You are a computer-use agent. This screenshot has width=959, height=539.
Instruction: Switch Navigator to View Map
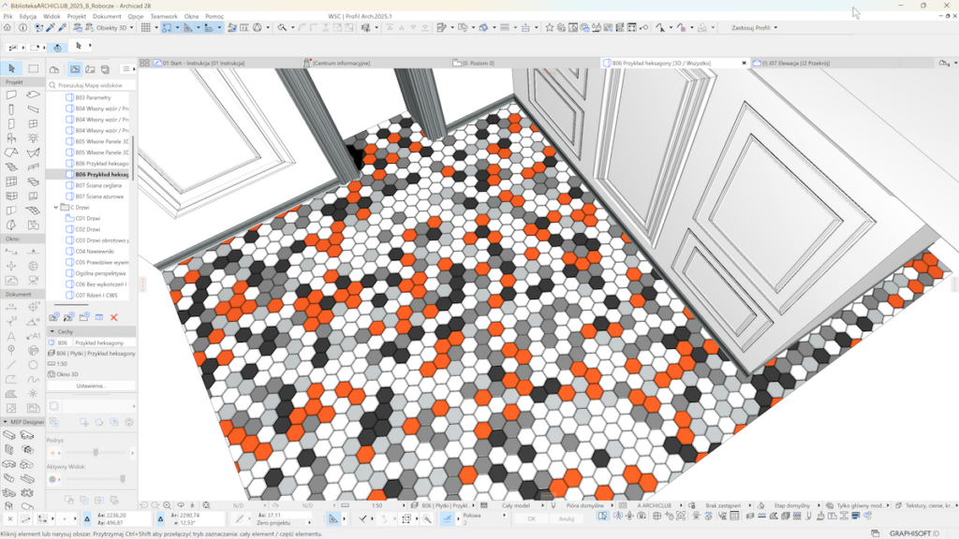coord(75,69)
